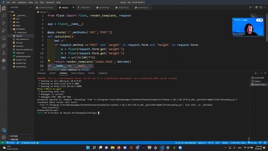Expand the env folder
Image resolution: width=268 pixels, height=151 pixels.
[17, 22]
